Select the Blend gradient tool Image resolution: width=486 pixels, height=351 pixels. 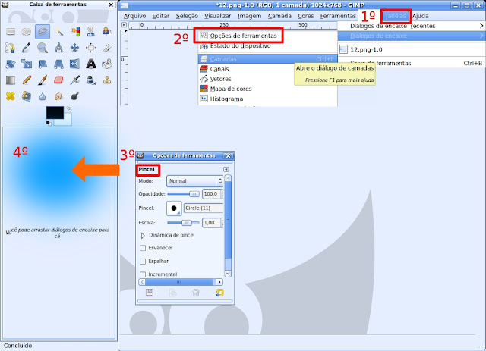(x=10, y=80)
